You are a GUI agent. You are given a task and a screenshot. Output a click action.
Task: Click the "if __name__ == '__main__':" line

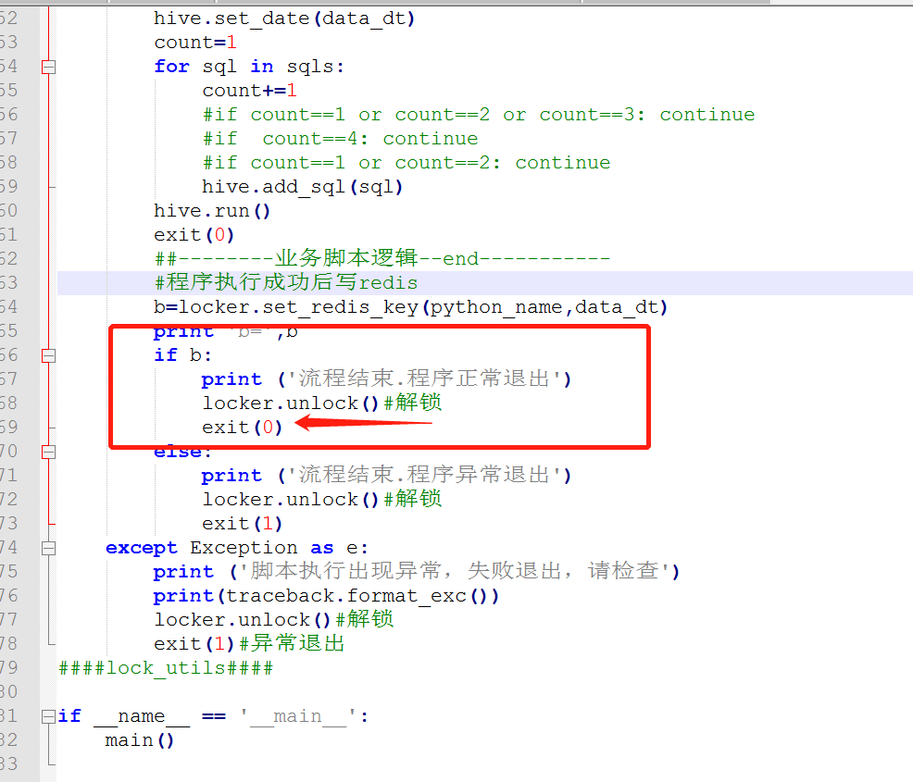213,717
